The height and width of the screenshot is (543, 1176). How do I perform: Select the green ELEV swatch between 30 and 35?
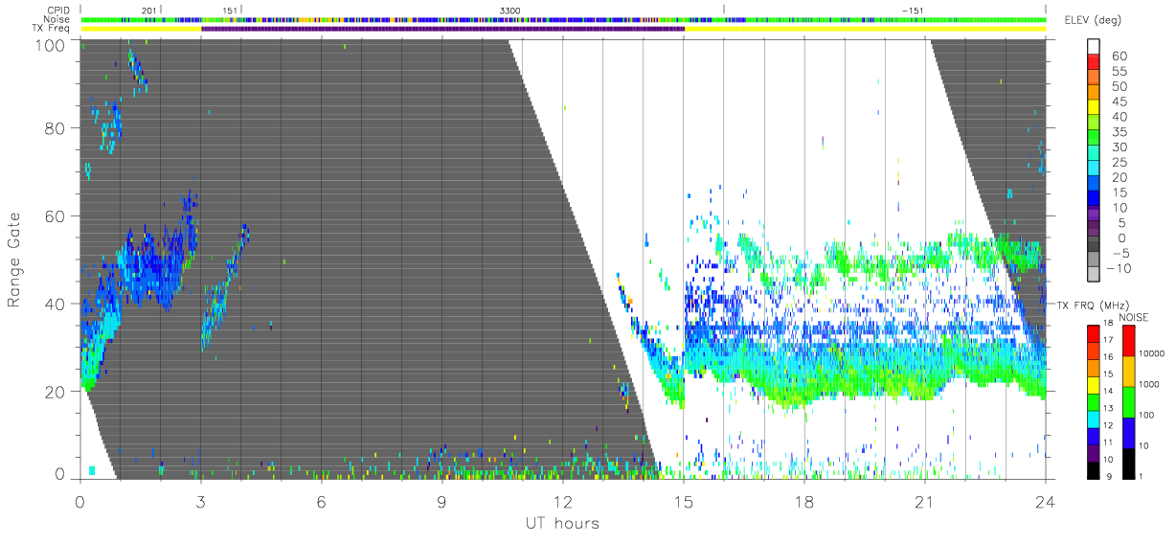point(1094,139)
